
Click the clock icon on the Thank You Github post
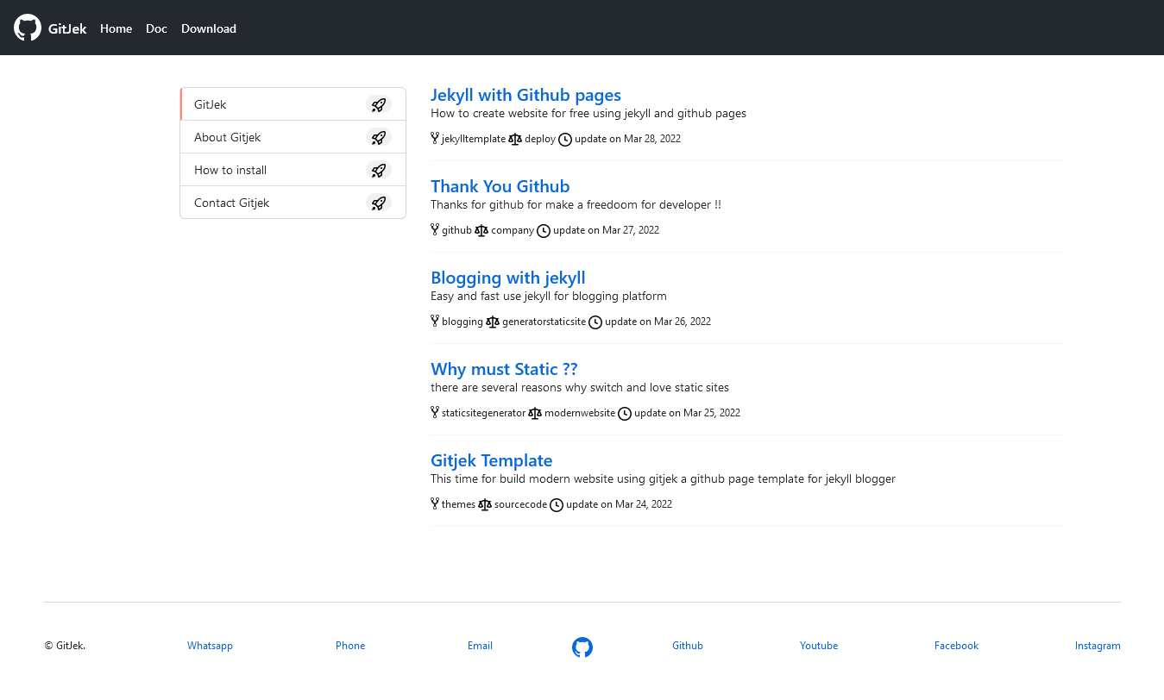(544, 230)
